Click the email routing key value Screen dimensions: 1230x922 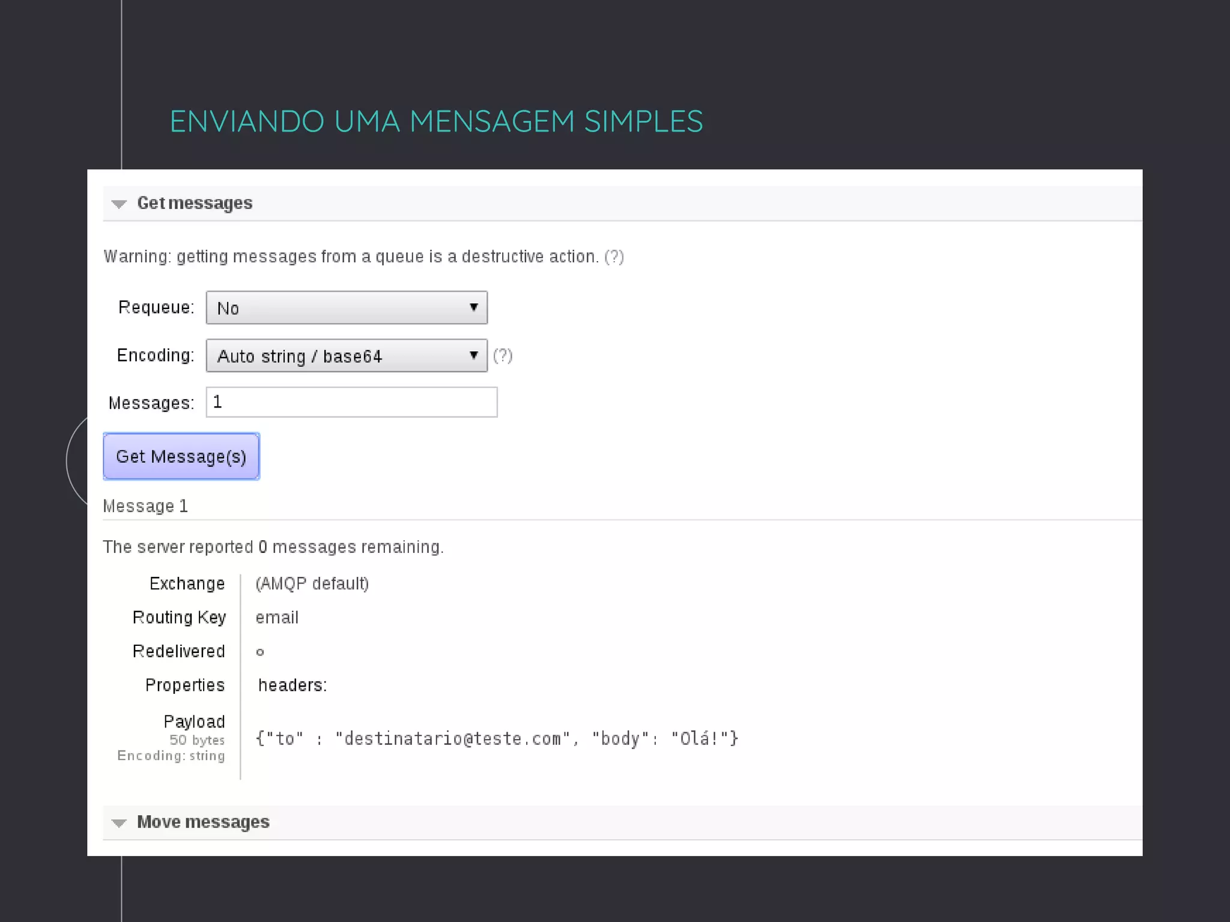coord(277,618)
